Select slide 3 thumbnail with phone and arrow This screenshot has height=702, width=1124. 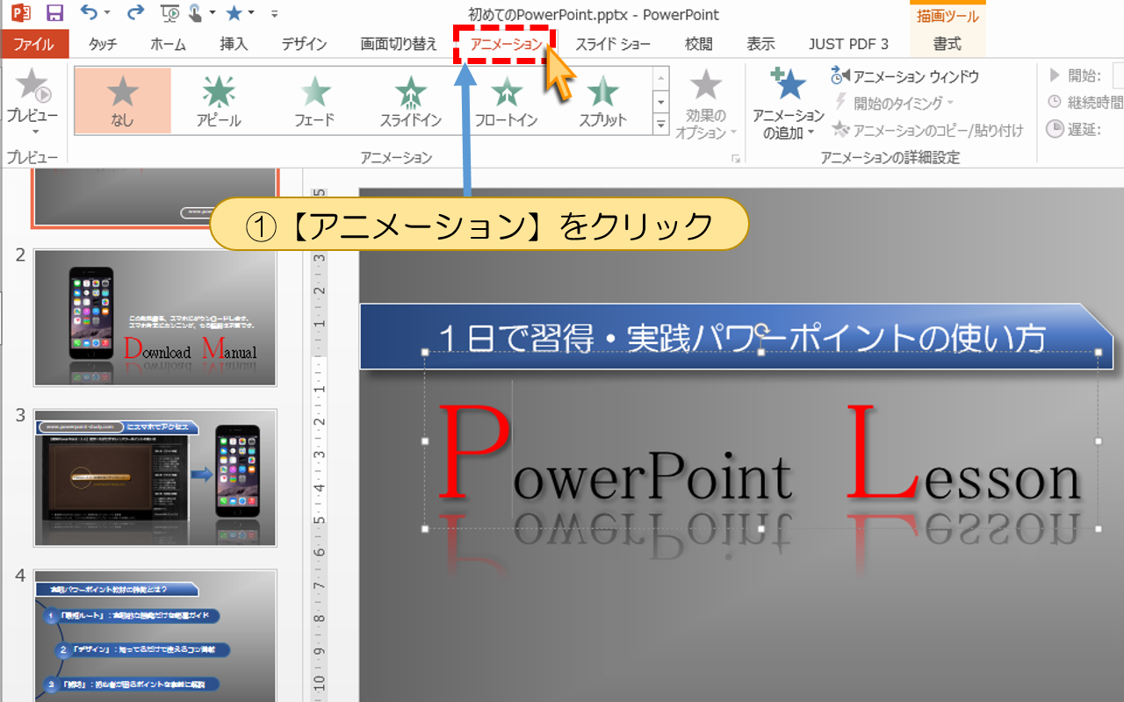click(x=155, y=478)
